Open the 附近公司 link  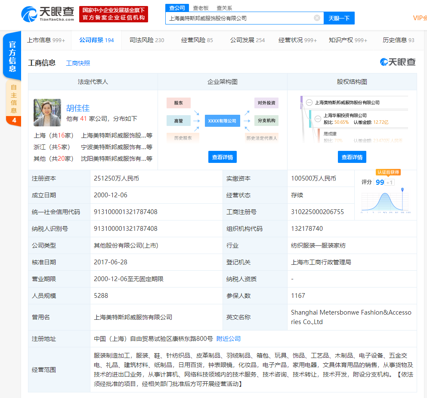pyautogui.click(x=228, y=339)
